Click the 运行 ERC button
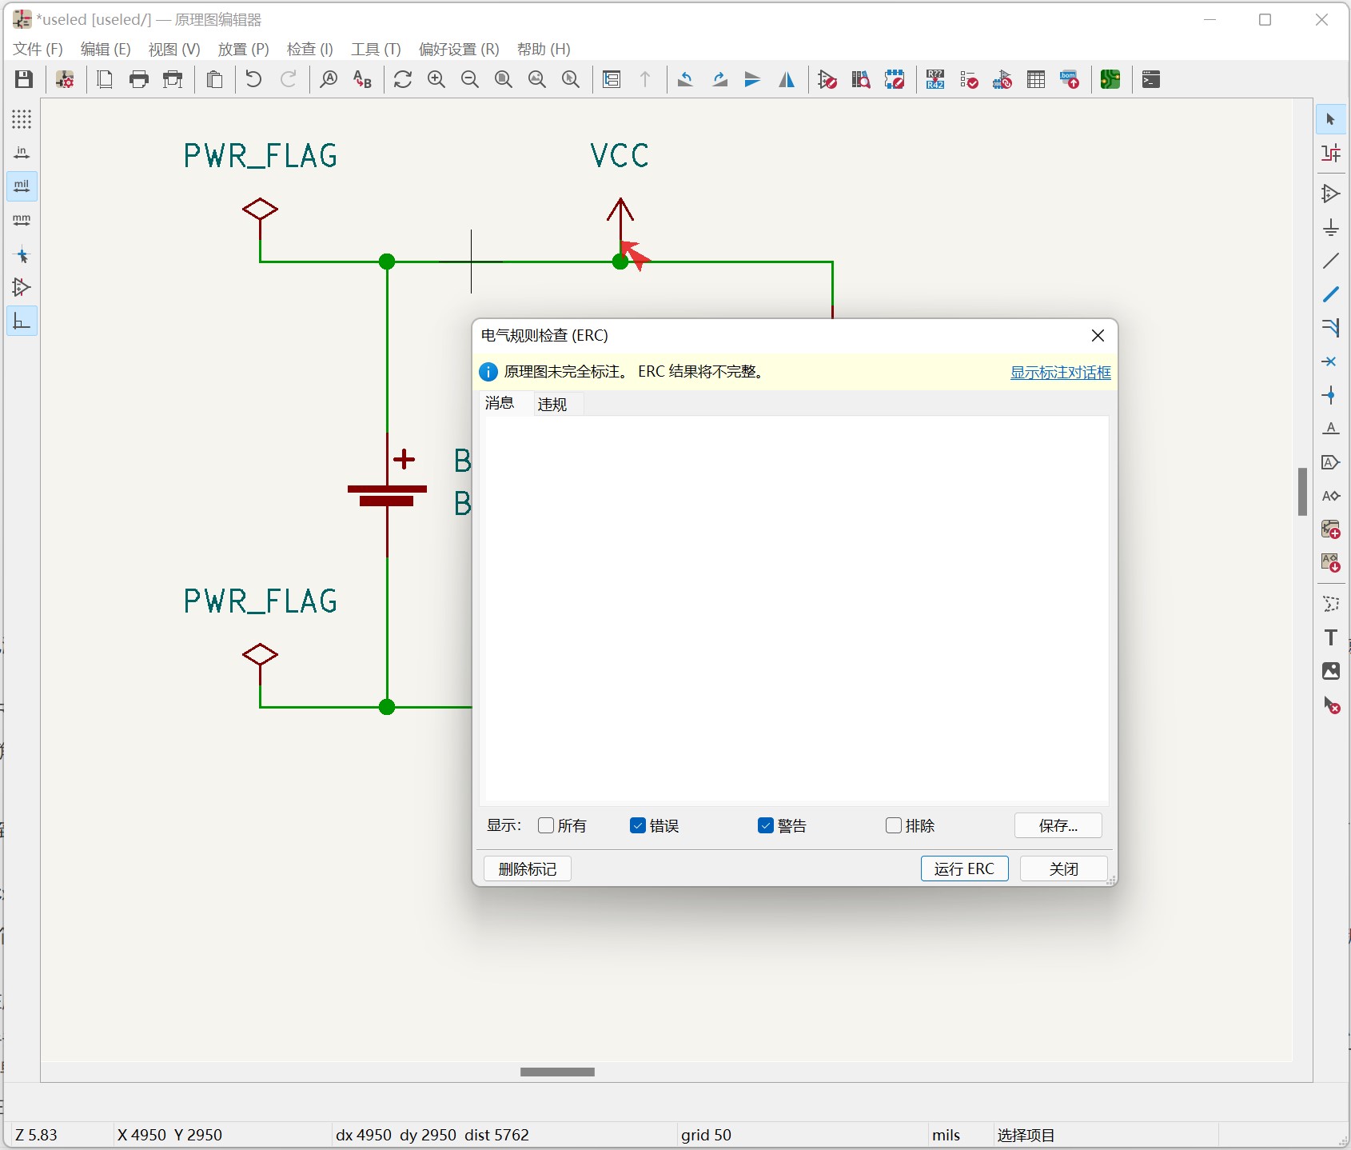Viewport: 1351px width, 1150px height. [x=964, y=868]
